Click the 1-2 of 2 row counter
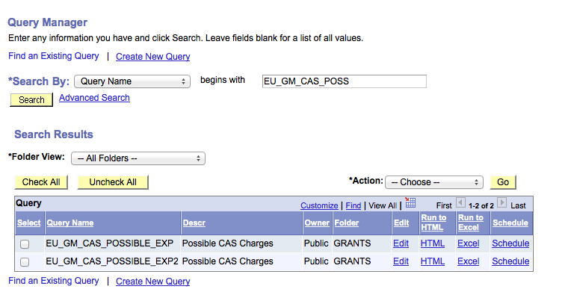Viewport: 568px width, 295px height. tap(481, 206)
